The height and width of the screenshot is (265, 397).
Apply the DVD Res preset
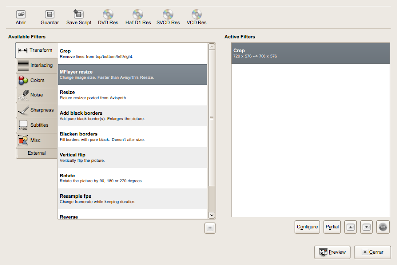pyautogui.click(x=108, y=15)
